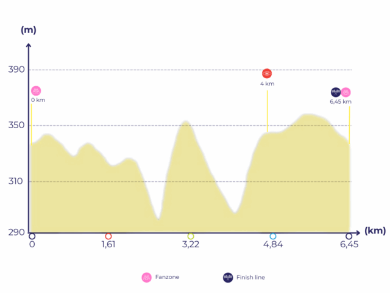Click the 310 elevation axis label

tap(17, 181)
